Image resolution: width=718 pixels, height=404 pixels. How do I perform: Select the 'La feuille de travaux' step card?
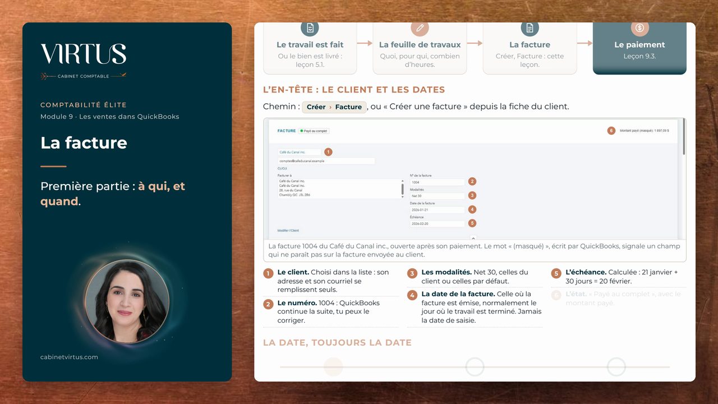[x=420, y=49]
